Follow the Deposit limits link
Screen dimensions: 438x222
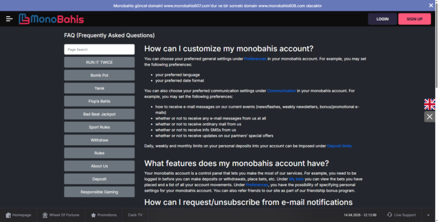point(340,146)
